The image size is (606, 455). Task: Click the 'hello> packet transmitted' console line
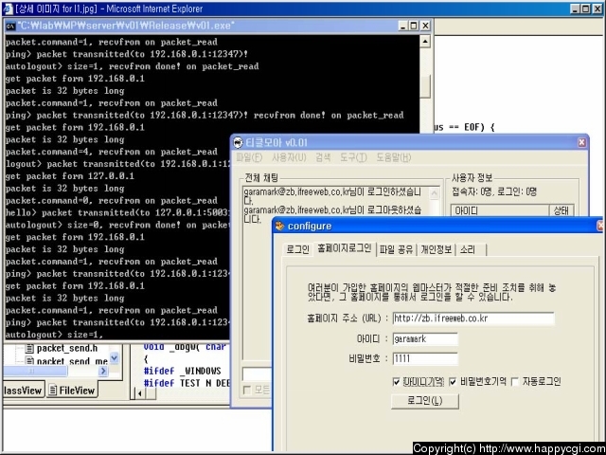(x=117, y=212)
